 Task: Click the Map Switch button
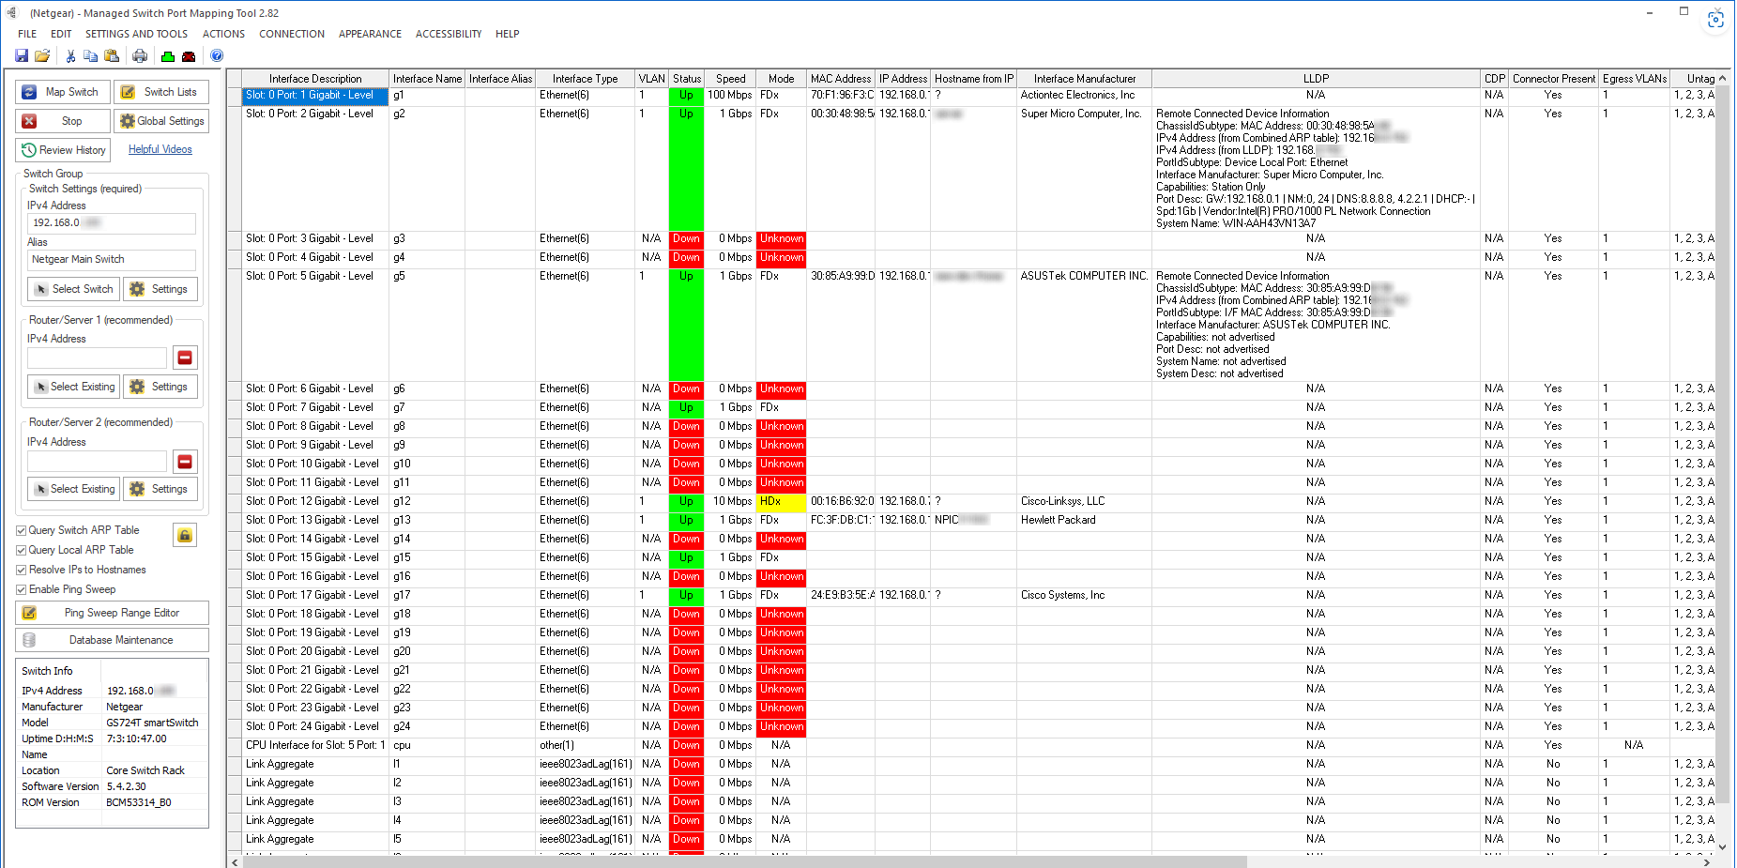click(x=62, y=92)
